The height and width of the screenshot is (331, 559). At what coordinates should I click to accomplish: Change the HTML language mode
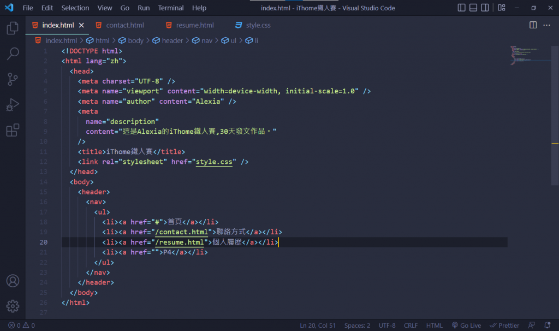coord(434,326)
